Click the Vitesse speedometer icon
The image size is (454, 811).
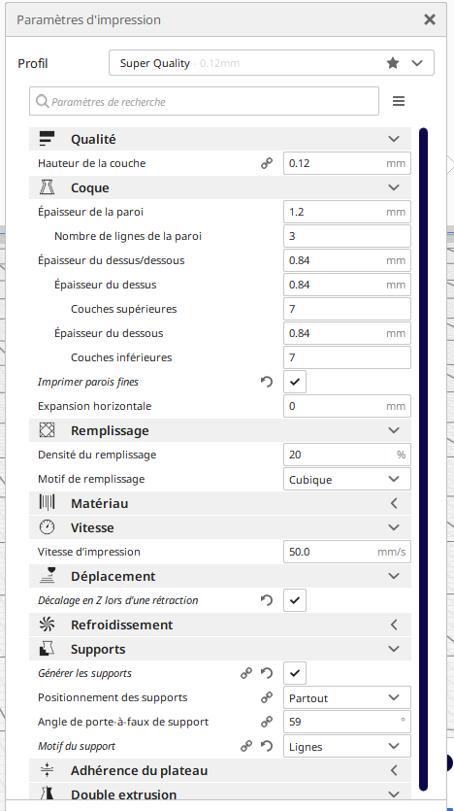pos(47,527)
